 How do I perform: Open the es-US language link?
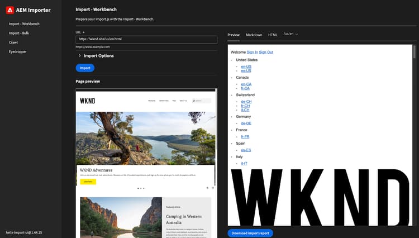tap(246, 71)
